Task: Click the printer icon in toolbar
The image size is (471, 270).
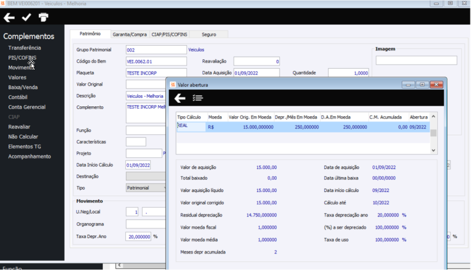Action: [x=44, y=18]
